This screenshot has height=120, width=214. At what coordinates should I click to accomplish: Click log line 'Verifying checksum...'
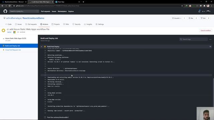pyautogui.click(x=55, y=82)
